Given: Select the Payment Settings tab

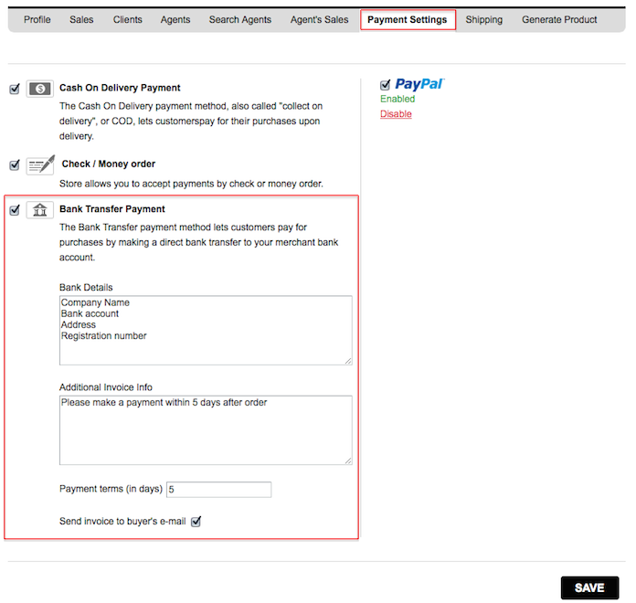Looking at the screenshot, I should (408, 20).
